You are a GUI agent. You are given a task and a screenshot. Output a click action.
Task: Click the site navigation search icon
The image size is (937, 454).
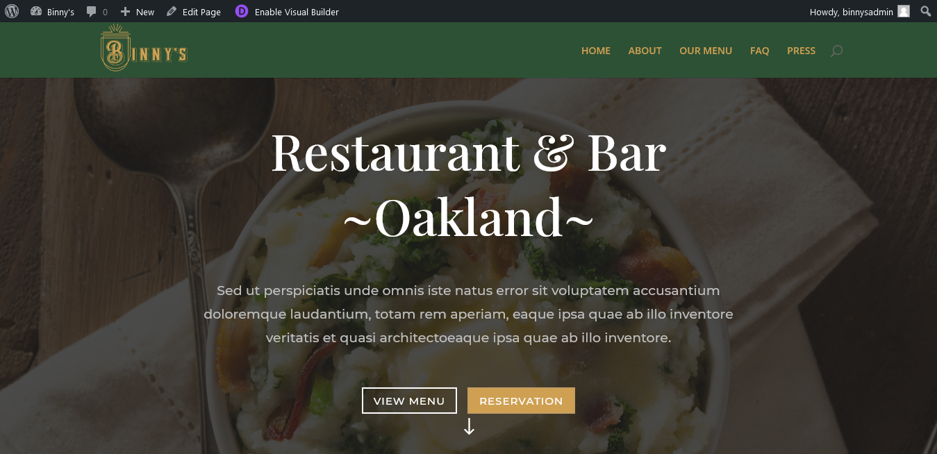tap(837, 51)
